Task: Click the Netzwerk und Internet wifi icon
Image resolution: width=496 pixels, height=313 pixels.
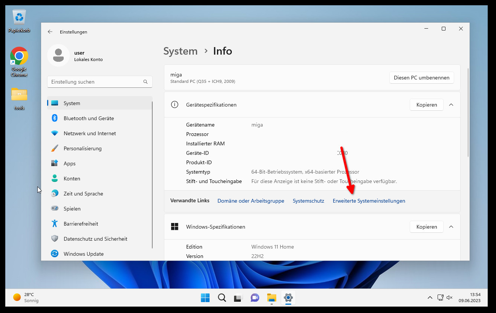Action: 55,133
